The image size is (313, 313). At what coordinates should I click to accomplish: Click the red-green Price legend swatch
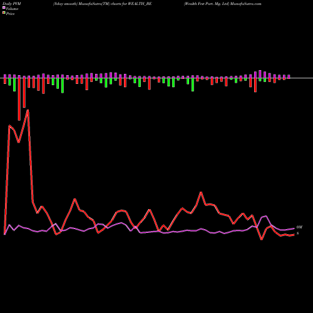pyautogui.click(x=4, y=13)
